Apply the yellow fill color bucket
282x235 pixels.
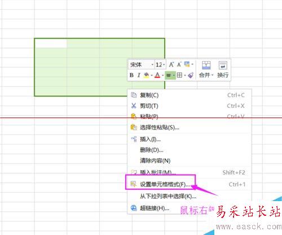coord(146,75)
